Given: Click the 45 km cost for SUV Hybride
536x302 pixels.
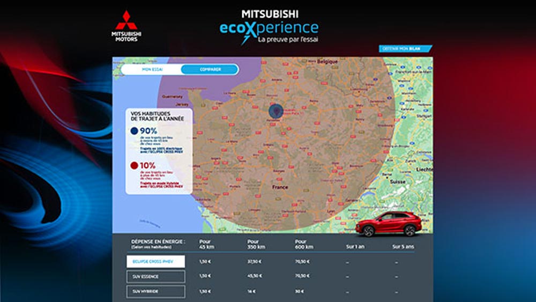Looking at the screenshot, I should pyautogui.click(x=205, y=291).
